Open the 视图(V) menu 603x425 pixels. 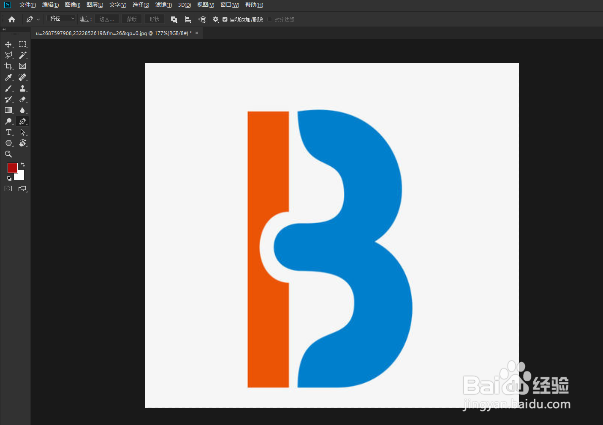206,5
